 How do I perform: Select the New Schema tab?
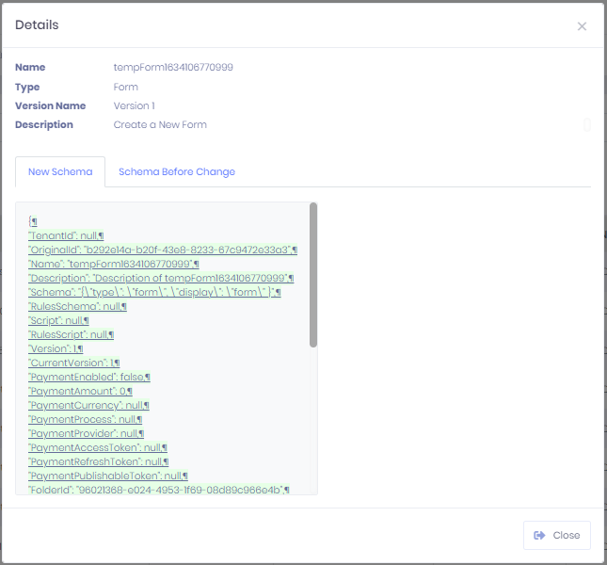pyautogui.click(x=60, y=172)
